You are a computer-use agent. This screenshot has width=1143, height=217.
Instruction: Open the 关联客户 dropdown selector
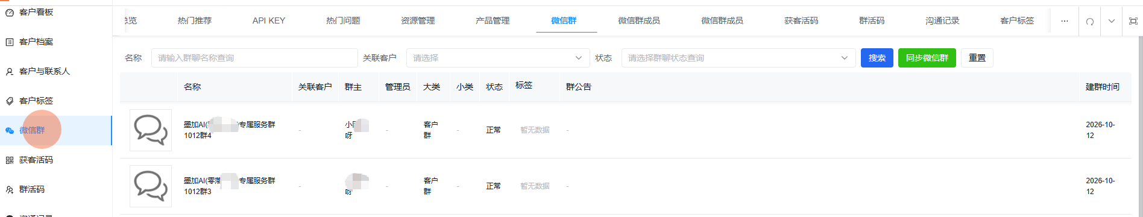click(x=497, y=58)
